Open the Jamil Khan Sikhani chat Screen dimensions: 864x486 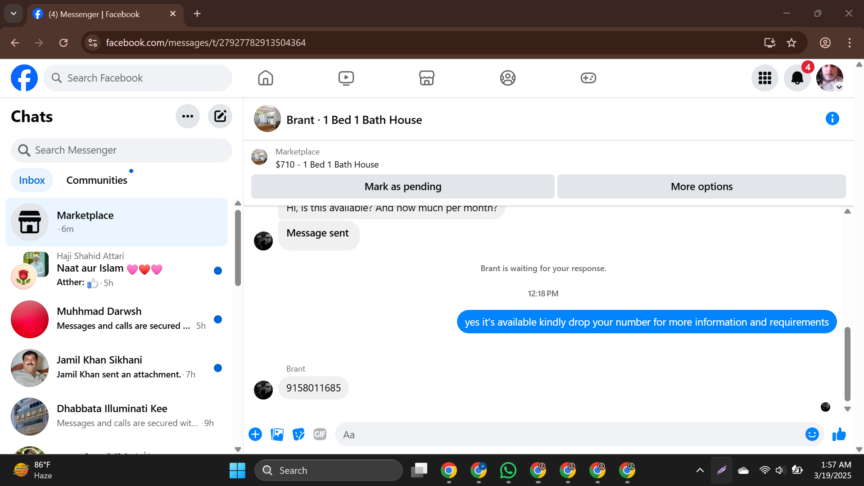coord(117,368)
